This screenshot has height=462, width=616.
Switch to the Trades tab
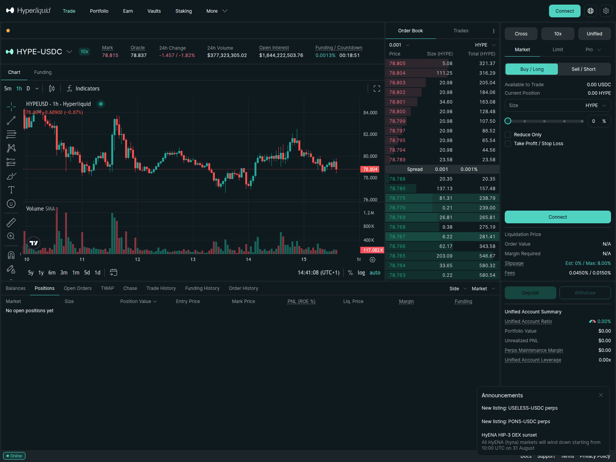(461, 31)
